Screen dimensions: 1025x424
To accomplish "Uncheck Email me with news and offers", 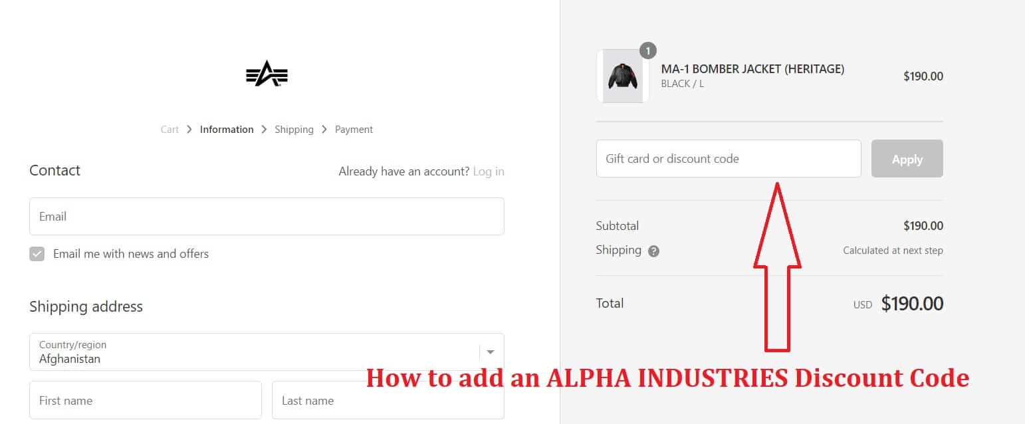I will tap(37, 254).
